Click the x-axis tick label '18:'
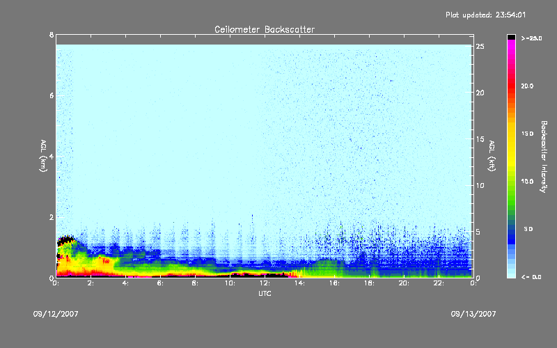557x348 pixels. pyautogui.click(x=369, y=283)
